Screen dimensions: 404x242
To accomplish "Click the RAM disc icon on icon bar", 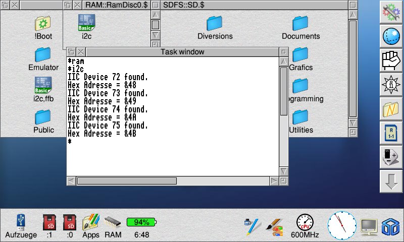I will (113, 222).
